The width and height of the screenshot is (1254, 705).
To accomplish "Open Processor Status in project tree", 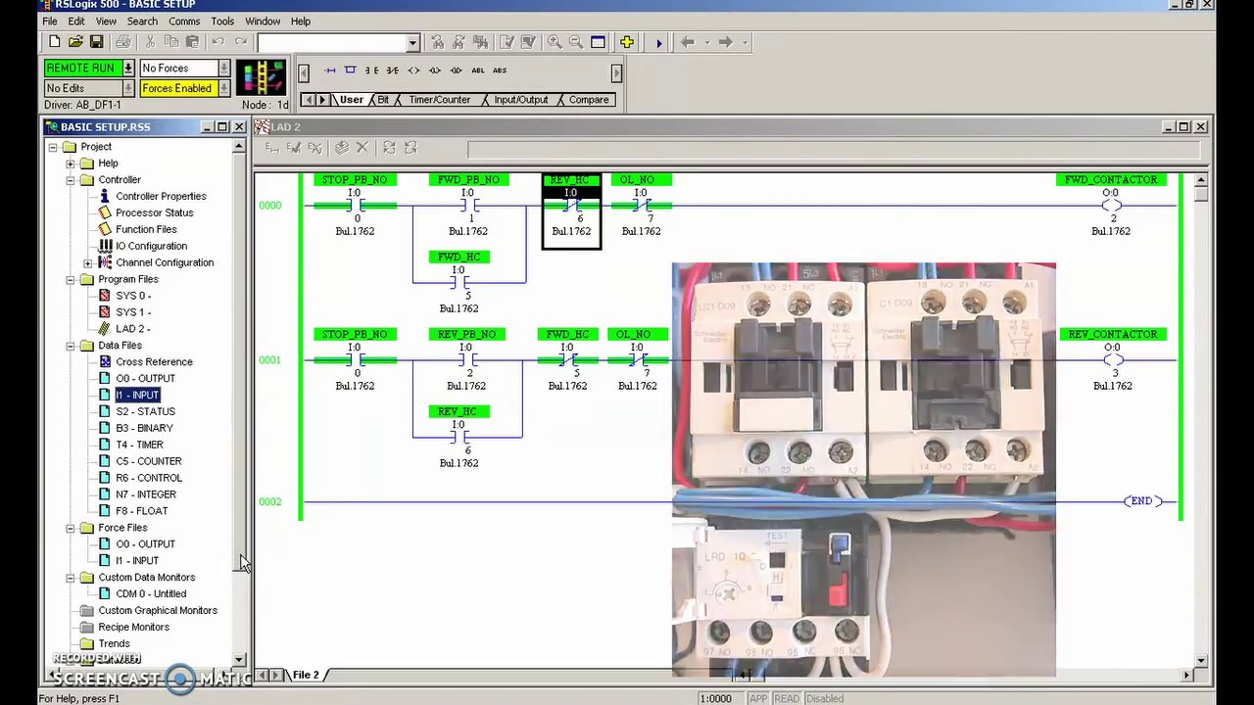I will point(154,212).
